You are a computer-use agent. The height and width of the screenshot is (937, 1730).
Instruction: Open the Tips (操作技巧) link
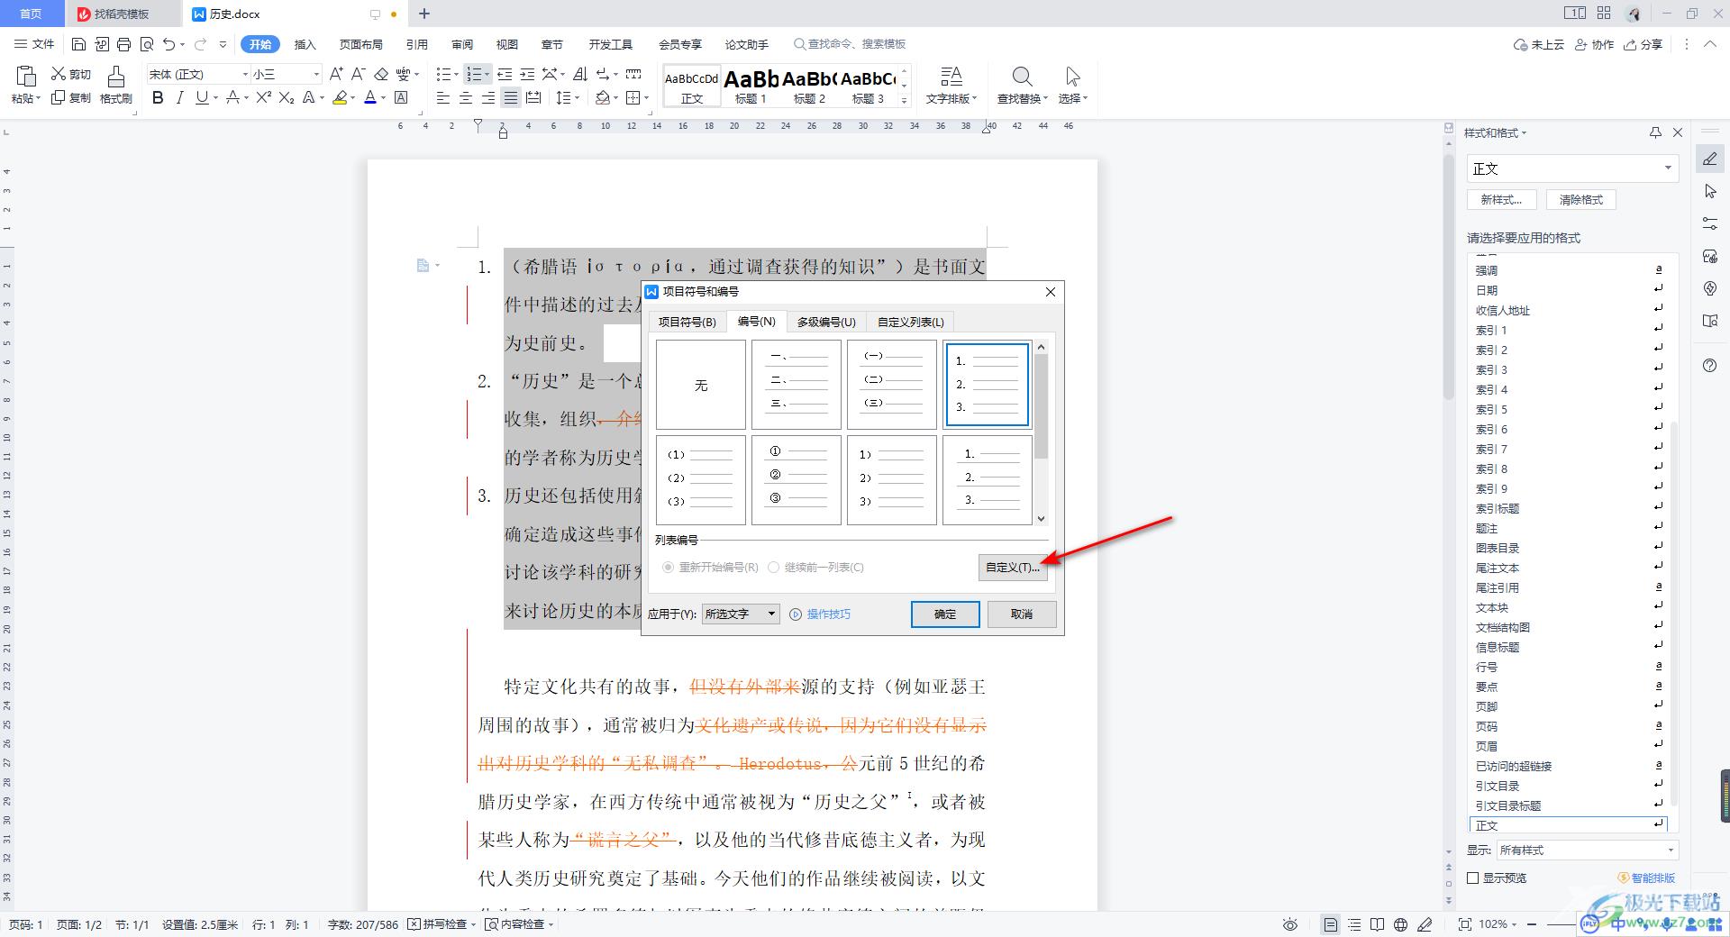click(828, 614)
